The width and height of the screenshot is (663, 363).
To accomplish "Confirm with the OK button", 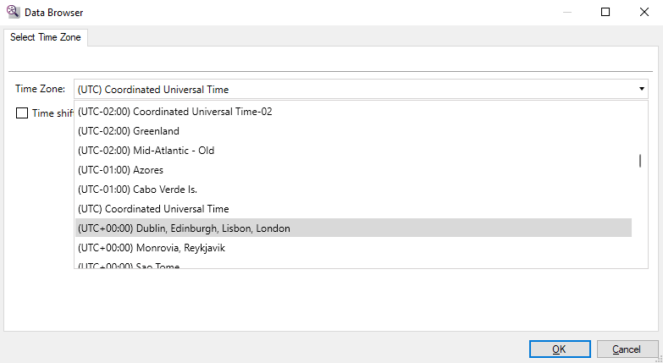I will pos(560,349).
